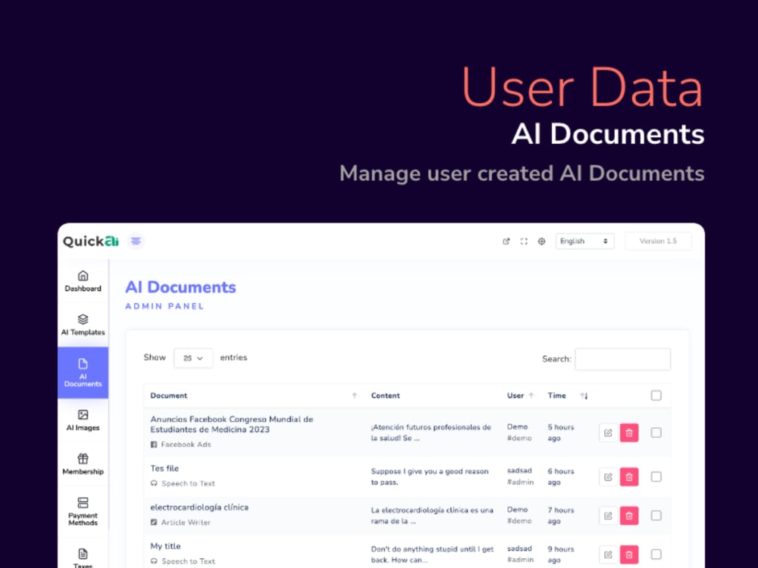Select AI Templates in the sidebar
The width and height of the screenshot is (758, 568).
tap(83, 324)
